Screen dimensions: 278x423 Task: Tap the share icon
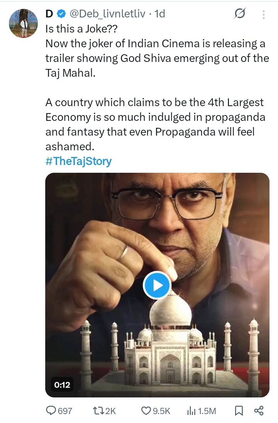tap(259, 411)
